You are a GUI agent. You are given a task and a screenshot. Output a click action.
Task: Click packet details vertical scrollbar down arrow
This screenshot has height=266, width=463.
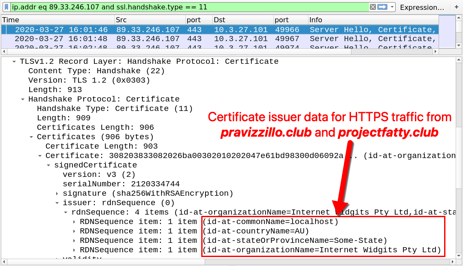pyautogui.click(x=459, y=256)
